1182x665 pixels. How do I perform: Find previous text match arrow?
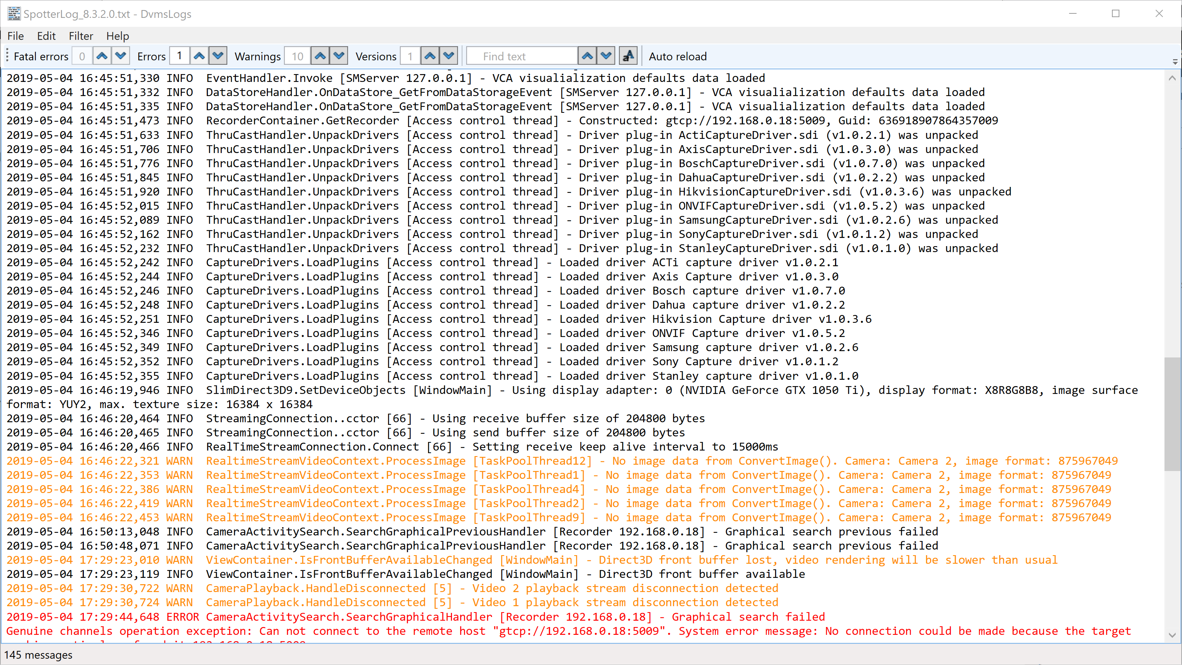click(587, 56)
